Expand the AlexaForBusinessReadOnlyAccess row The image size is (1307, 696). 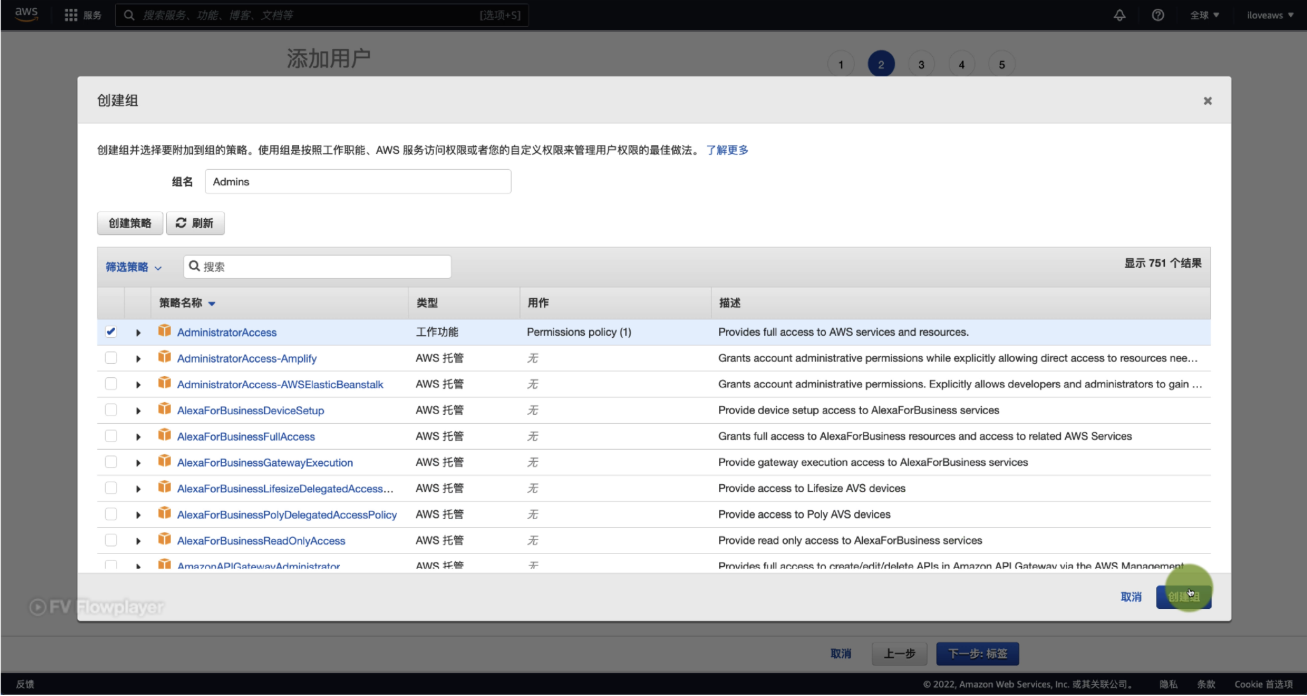138,541
